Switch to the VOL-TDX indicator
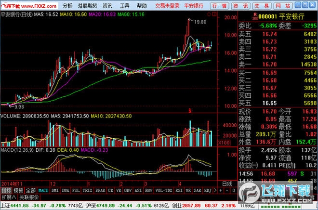 coord(164,191)
